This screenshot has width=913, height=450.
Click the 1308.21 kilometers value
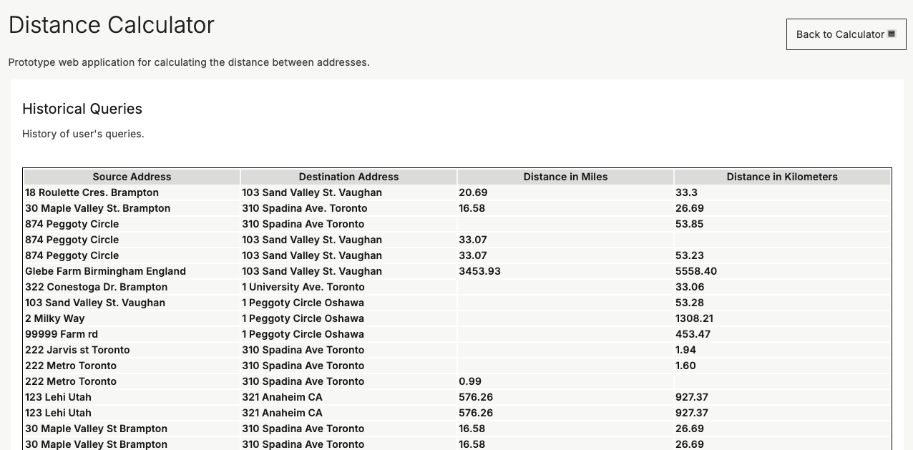694,318
